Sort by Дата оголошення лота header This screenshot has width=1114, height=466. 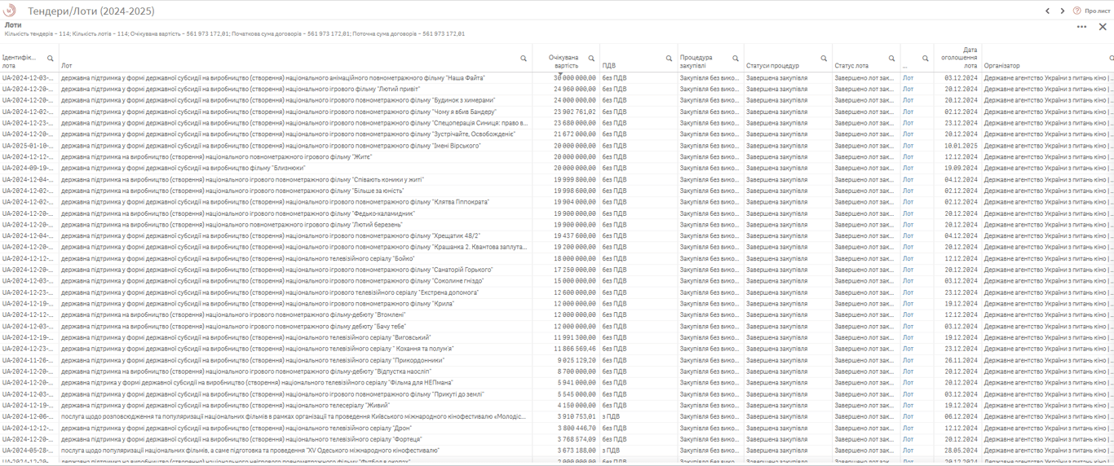(961, 58)
